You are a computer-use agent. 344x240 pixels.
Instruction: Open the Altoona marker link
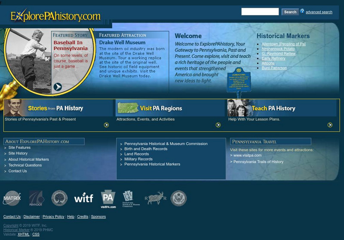point(268,63)
